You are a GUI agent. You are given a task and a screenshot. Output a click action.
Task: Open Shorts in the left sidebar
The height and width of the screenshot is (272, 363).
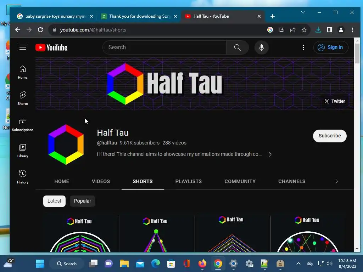22,98
